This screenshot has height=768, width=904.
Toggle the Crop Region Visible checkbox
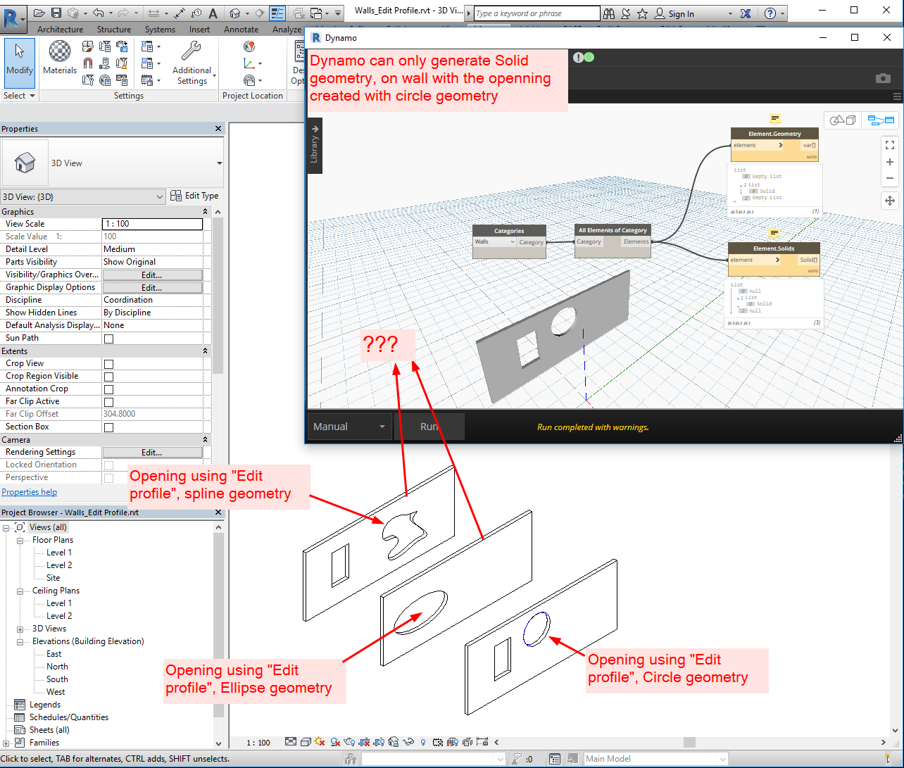pyautogui.click(x=109, y=377)
